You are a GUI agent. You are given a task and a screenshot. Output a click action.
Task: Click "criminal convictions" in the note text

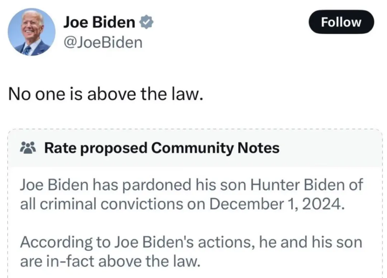[96, 204]
